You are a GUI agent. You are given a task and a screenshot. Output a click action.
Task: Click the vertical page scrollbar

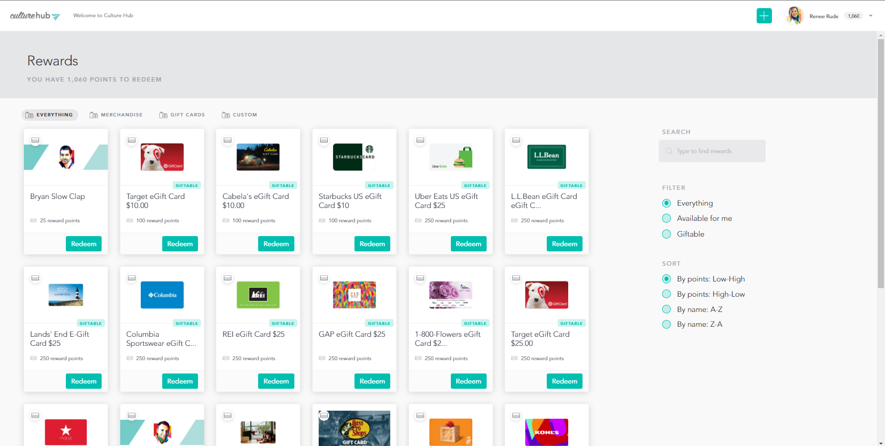coord(881,164)
